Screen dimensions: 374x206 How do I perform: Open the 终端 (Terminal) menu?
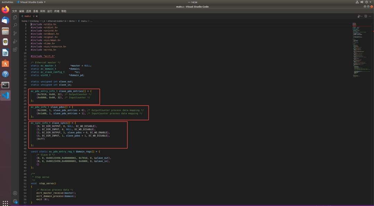tap(56, 11)
